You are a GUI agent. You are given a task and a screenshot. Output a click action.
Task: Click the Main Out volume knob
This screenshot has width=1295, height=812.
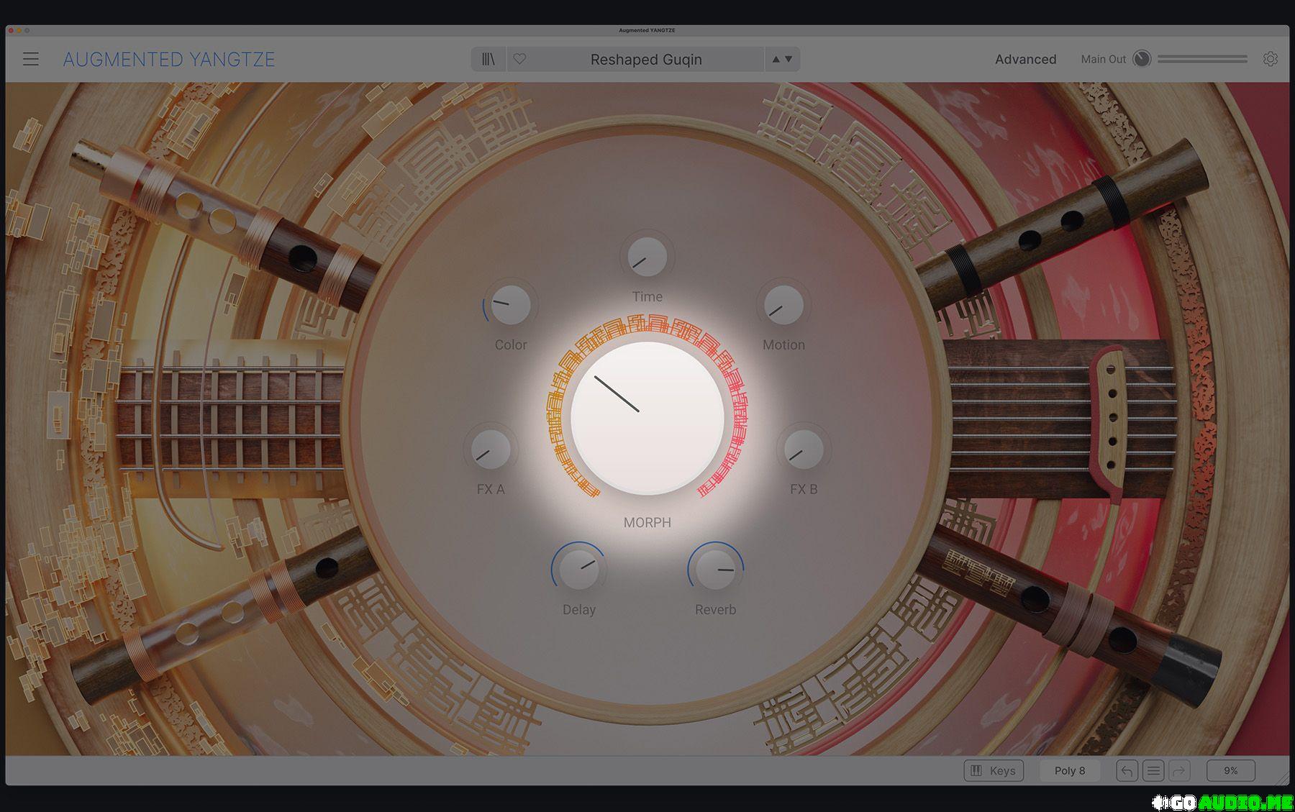(x=1142, y=59)
